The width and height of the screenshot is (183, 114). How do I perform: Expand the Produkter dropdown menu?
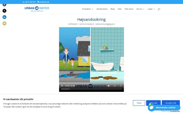(x=87, y=9)
